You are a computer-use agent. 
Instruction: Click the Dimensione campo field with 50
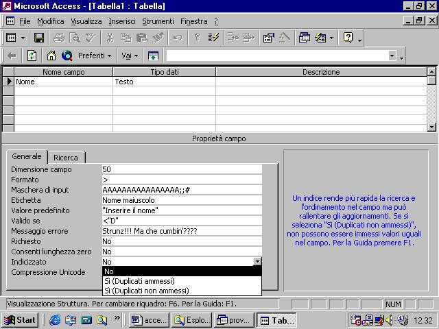pos(182,169)
